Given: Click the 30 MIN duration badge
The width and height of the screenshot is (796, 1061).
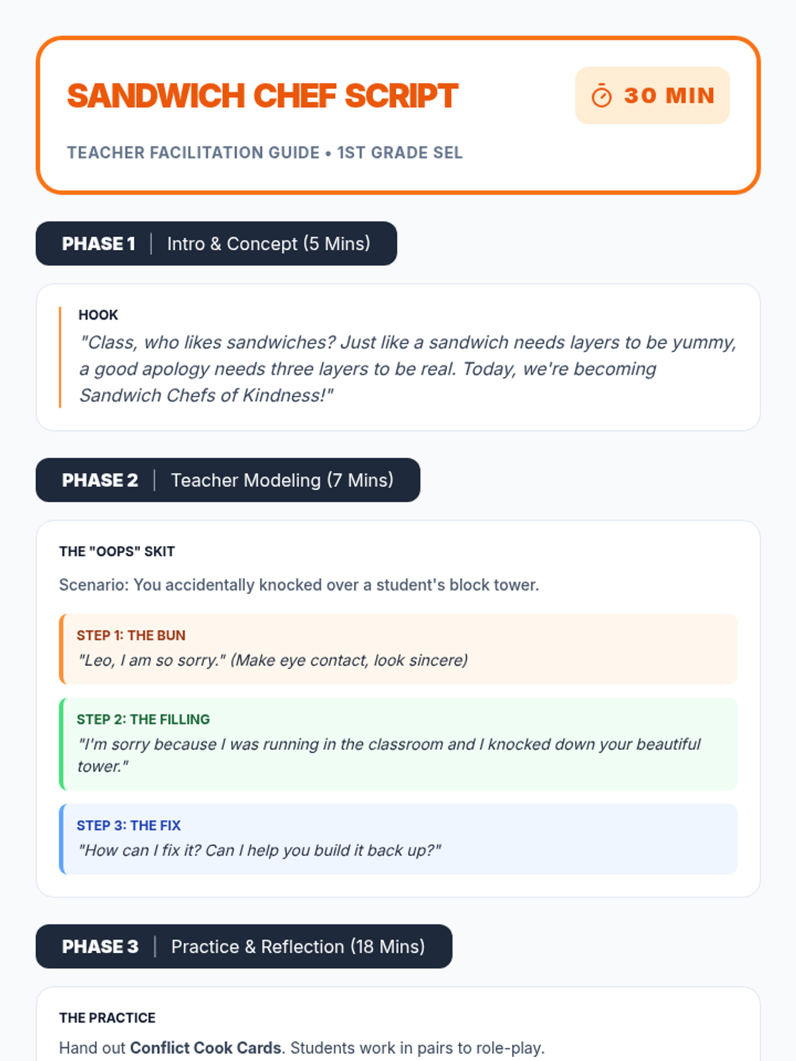Looking at the screenshot, I should (x=653, y=95).
